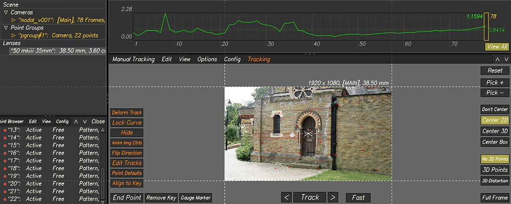Screen dimensions: 511x204
Task: Click the orange Hide button
Action: pyautogui.click(x=127, y=133)
